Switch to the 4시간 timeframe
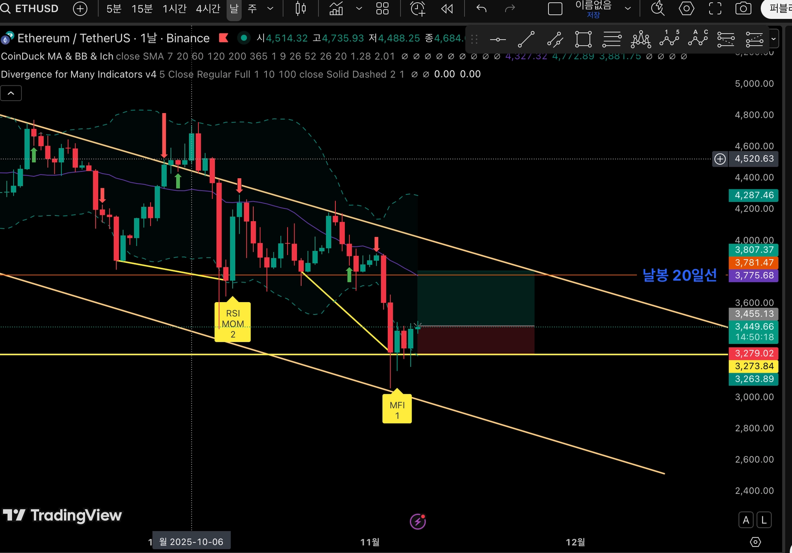This screenshot has height=553, width=792. 208,9
